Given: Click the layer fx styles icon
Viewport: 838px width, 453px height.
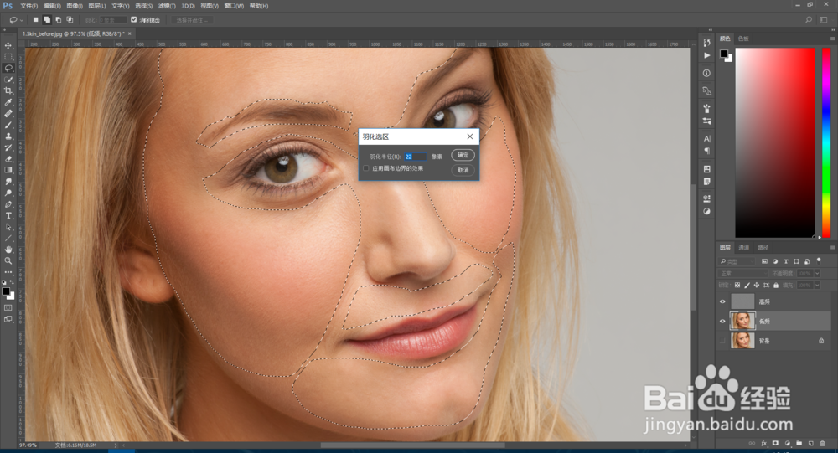Looking at the screenshot, I should pos(763,444).
